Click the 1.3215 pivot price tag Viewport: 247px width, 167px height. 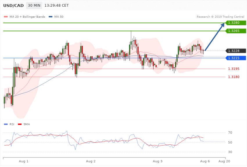(236, 58)
